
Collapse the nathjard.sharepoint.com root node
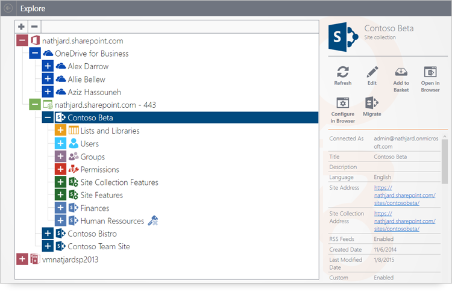(22, 40)
